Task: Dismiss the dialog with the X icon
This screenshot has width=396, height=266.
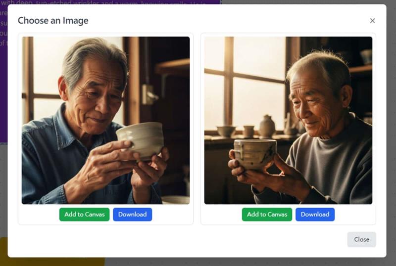Action: click(x=372, y=21)
